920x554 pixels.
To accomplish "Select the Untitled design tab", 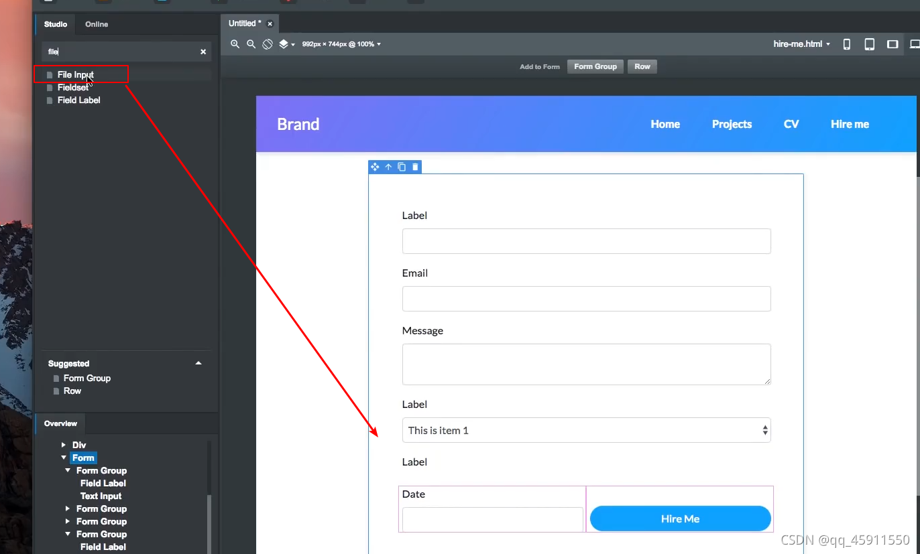I will tap(243, 23).
